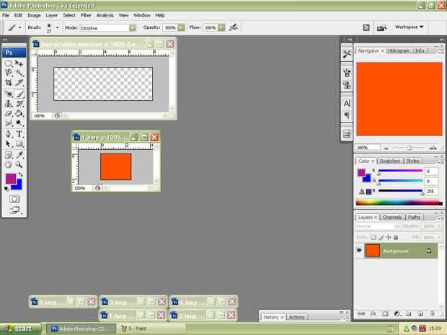This screenshot has height=335, width=447.
Task: Open the Layers blend mode dropdown
Action: 378,226
